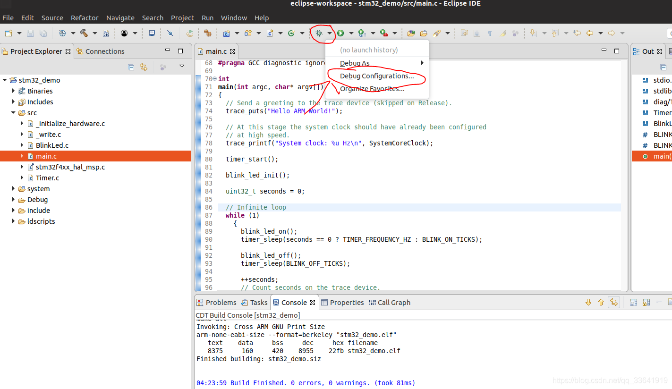Click the New Class green C icon
This screenshot has height=389, width=672.
(x=291, y=33)
